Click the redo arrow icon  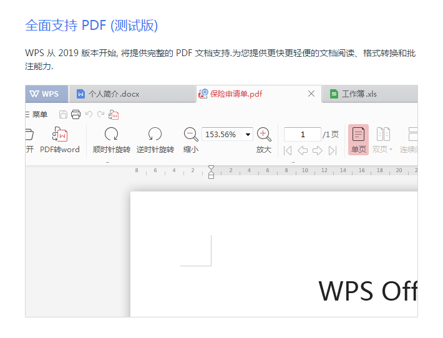[101, 114]
